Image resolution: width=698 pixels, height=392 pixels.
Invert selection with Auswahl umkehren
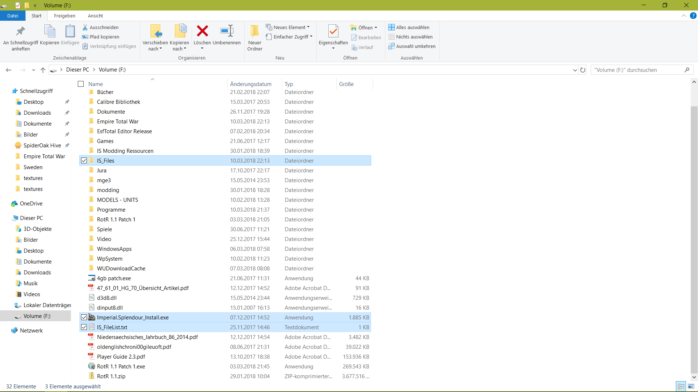[412, 46]
